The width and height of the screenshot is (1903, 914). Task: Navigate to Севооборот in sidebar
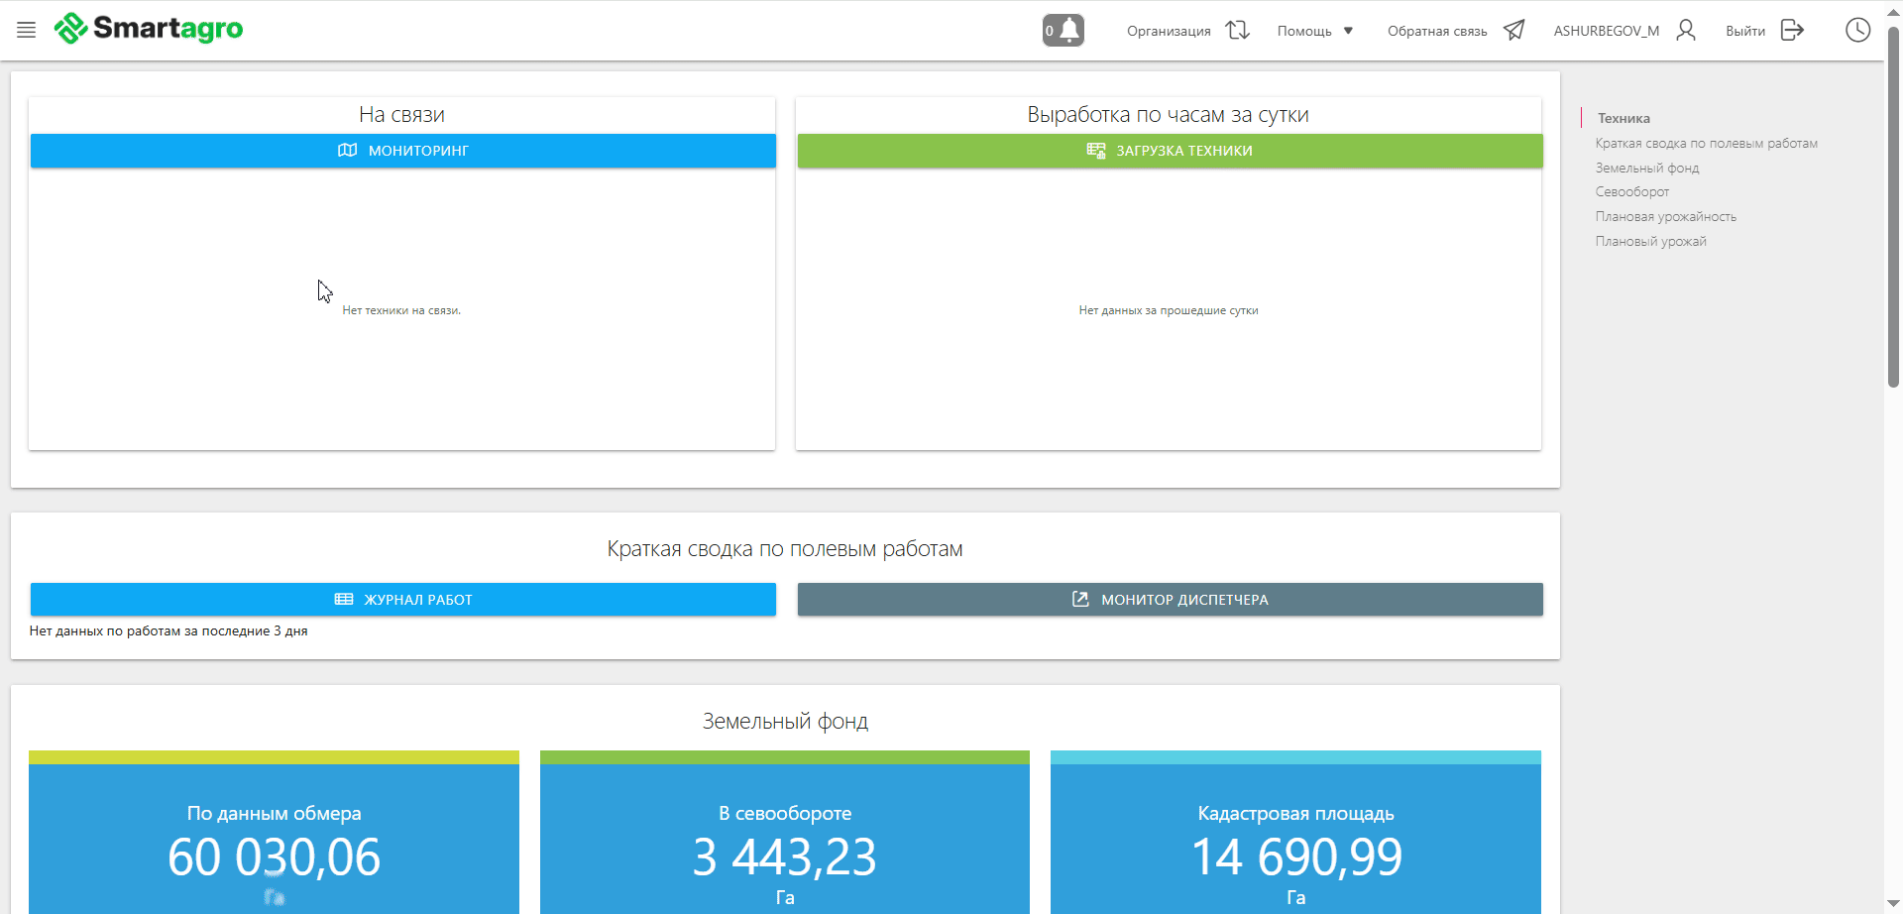click(x=1631, y=191)
